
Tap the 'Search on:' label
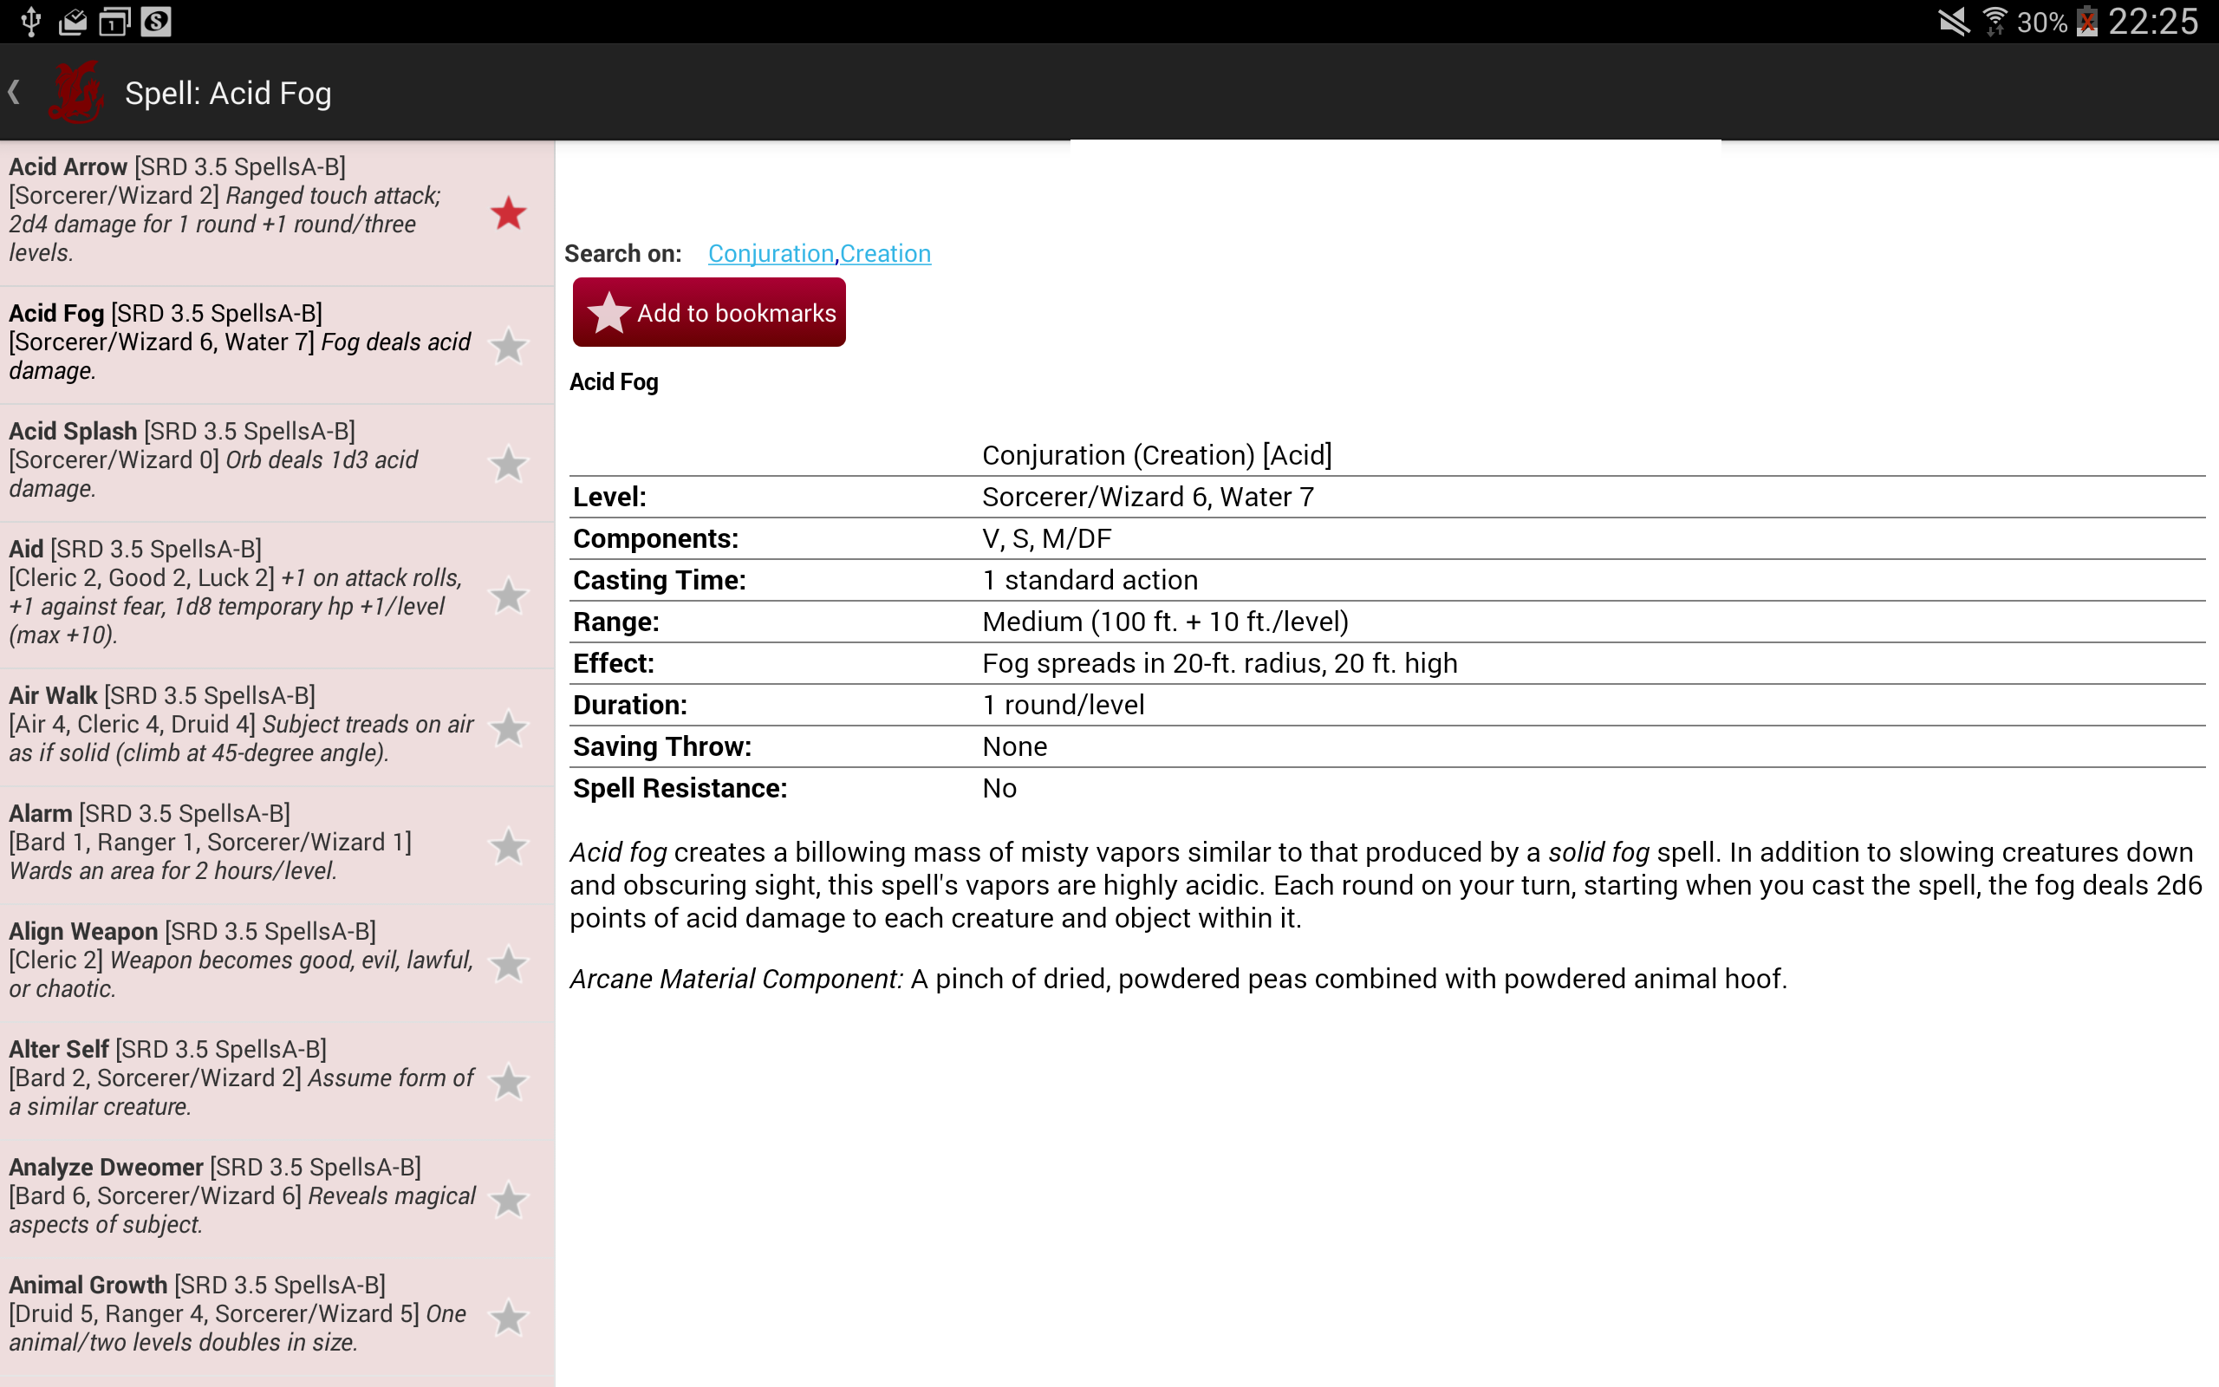coord(622,253)
